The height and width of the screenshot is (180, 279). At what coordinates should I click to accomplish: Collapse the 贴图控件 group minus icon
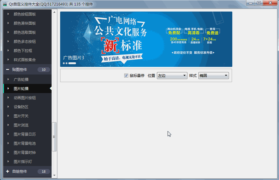click(7, 70)
